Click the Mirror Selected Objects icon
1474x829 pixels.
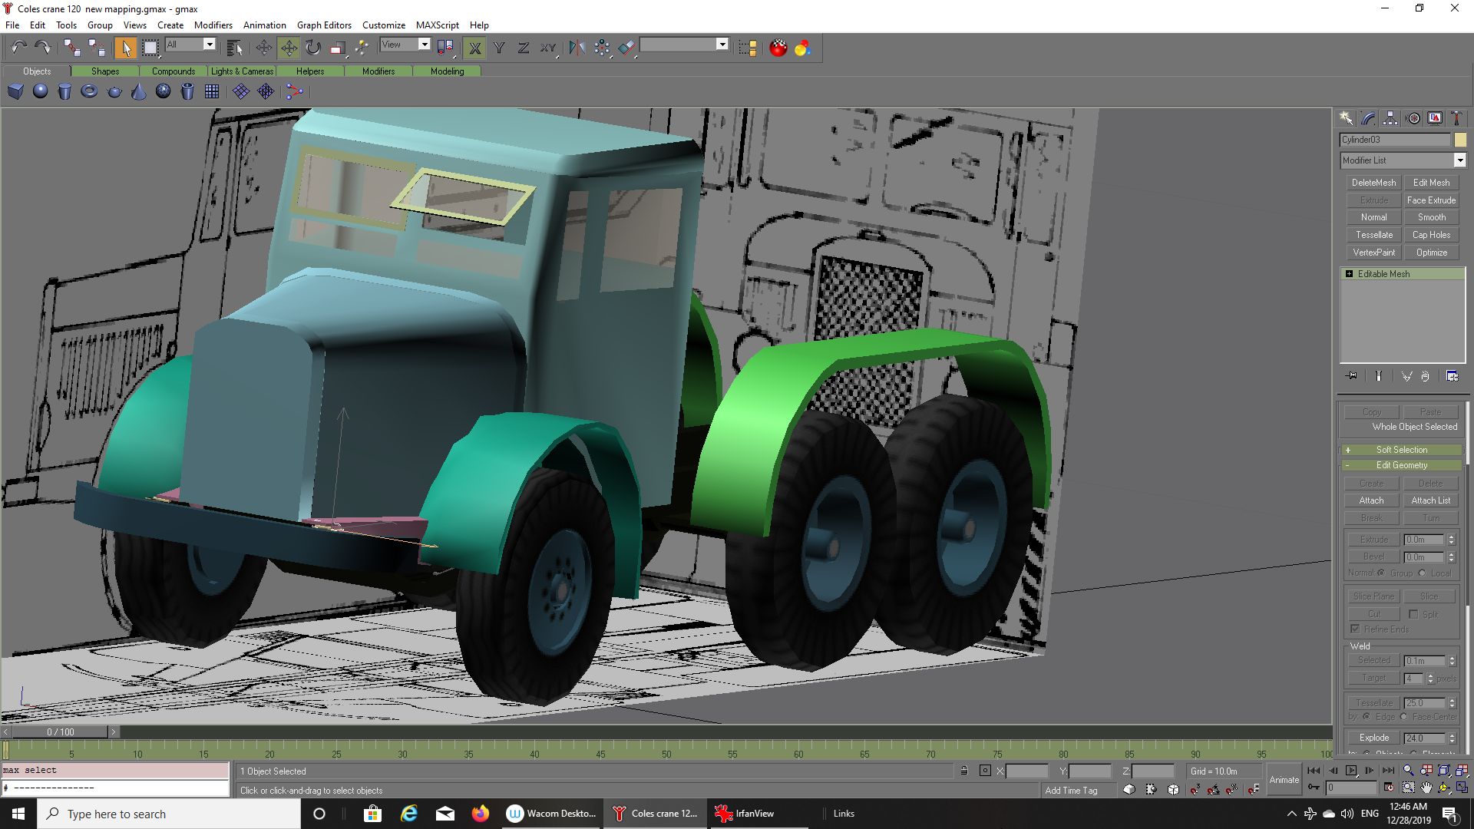pos(577,48)
